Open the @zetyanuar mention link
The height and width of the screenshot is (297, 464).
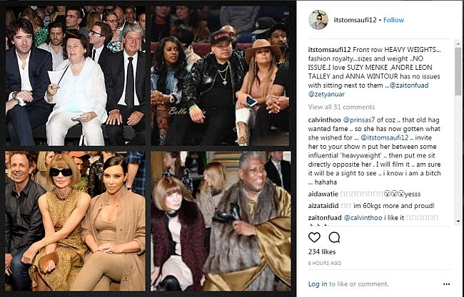tap(326, 94)
